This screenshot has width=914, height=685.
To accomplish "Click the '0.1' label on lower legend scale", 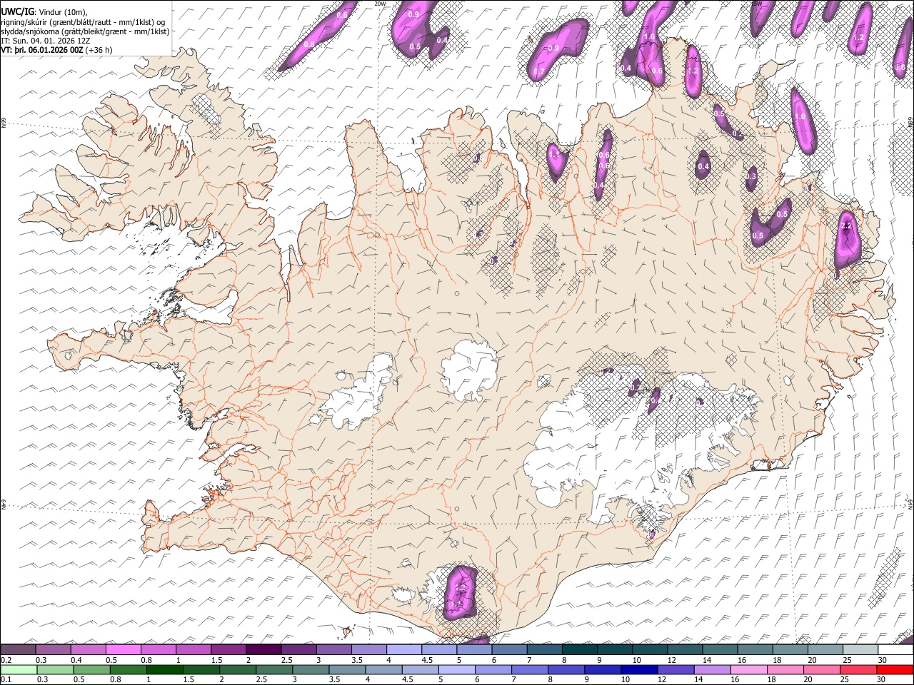I will point(6,680).
